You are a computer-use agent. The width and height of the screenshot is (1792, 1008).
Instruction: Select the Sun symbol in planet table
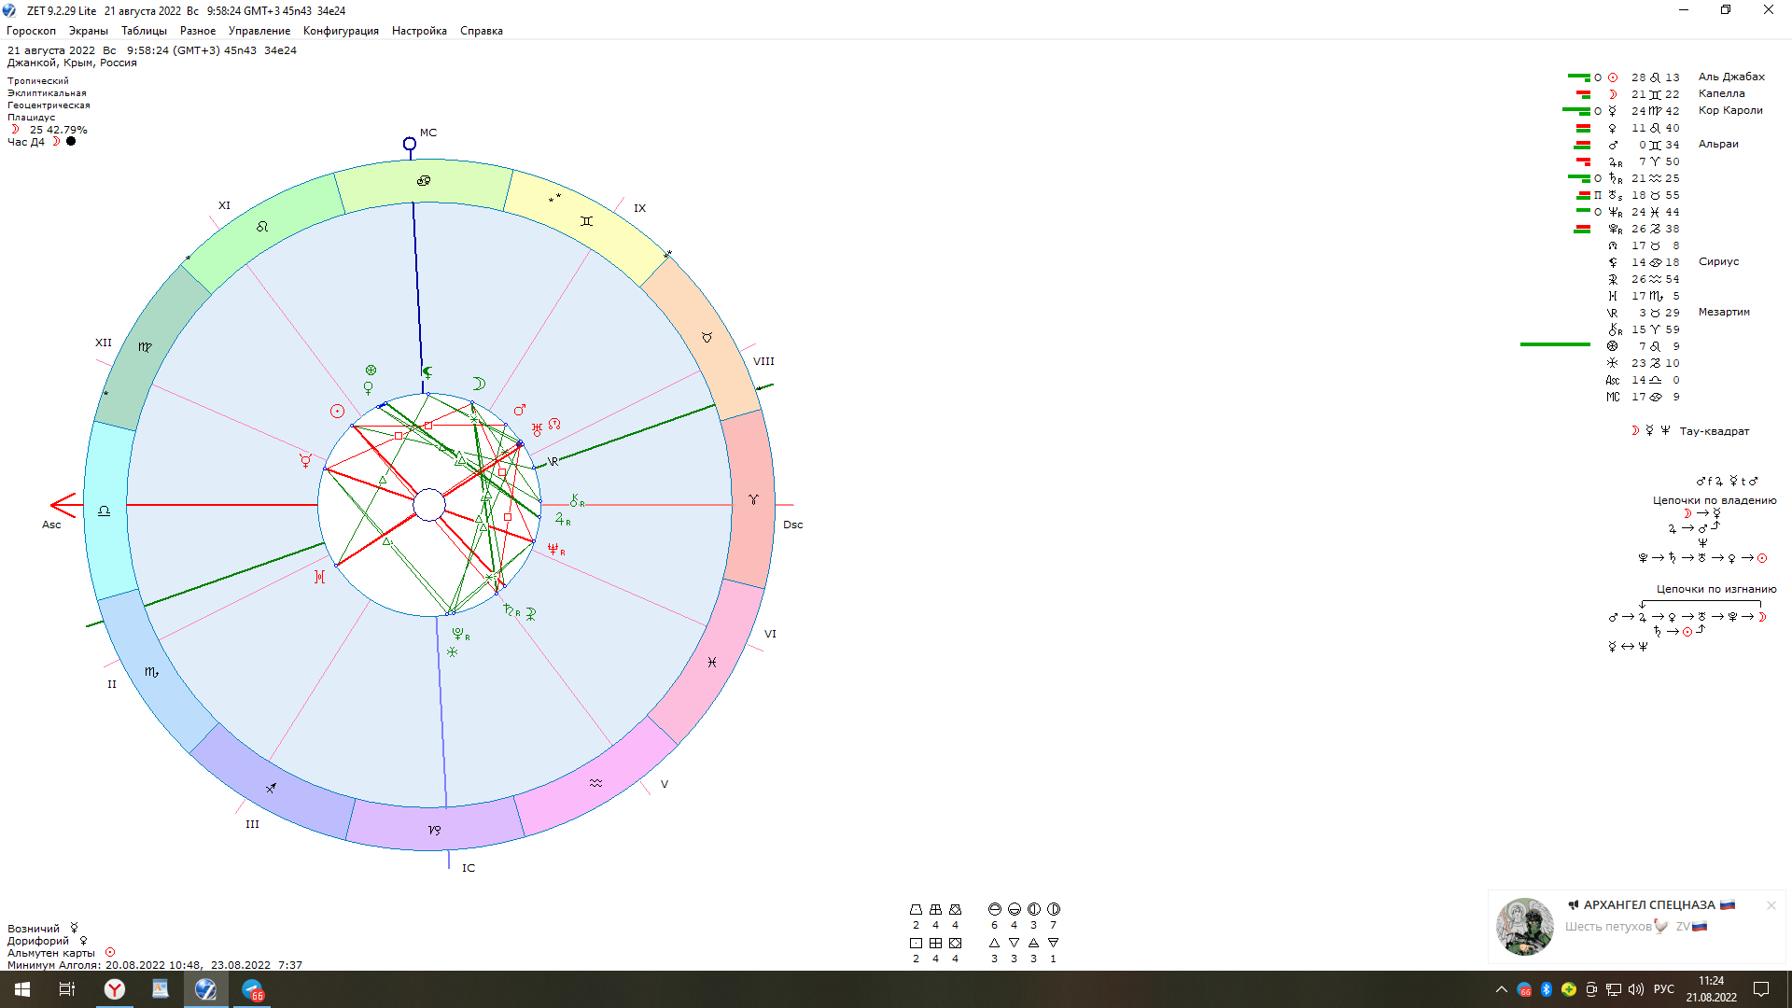click(x=1612, y=77)
